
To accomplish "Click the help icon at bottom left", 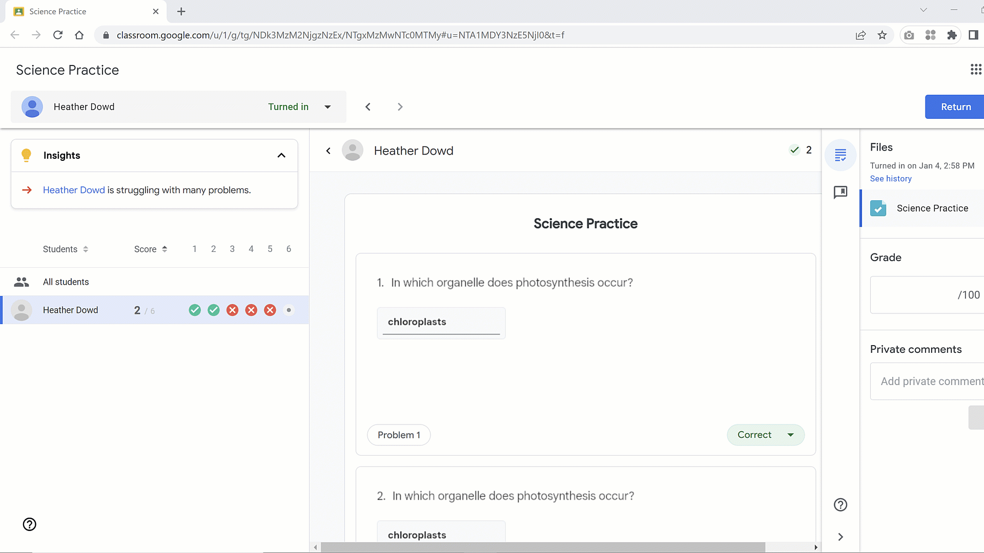I will tap(30, 524).
